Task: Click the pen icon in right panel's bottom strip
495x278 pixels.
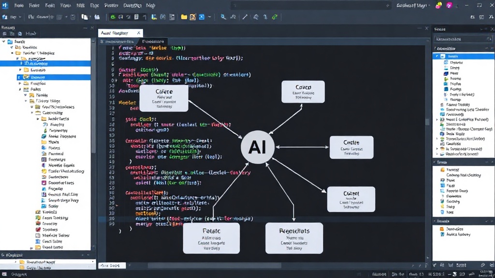Action: click(x=483, y=265)
